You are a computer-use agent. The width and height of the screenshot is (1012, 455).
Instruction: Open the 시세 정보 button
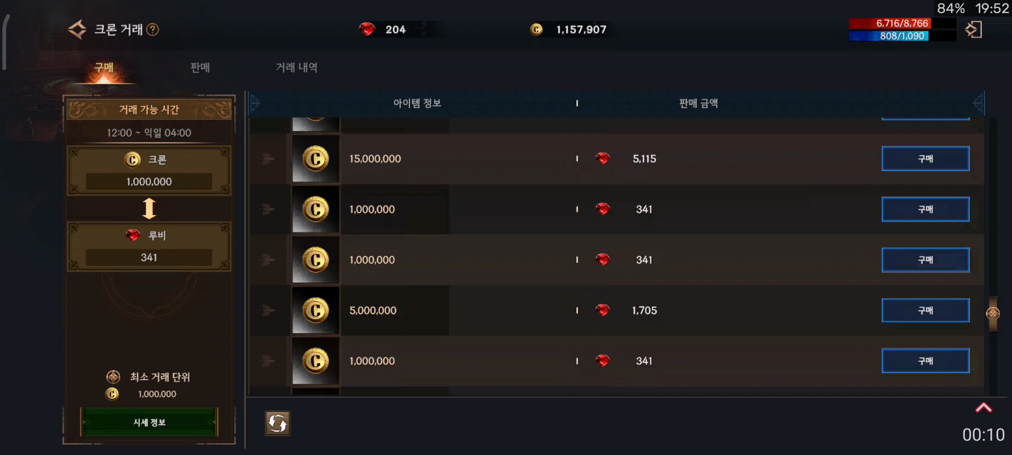tap(149, 422)
